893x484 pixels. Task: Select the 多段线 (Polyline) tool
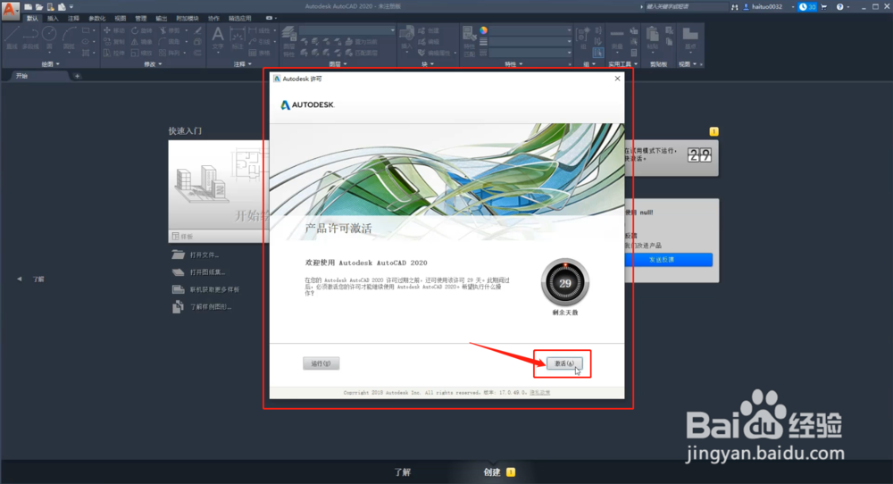coord(30,38)
